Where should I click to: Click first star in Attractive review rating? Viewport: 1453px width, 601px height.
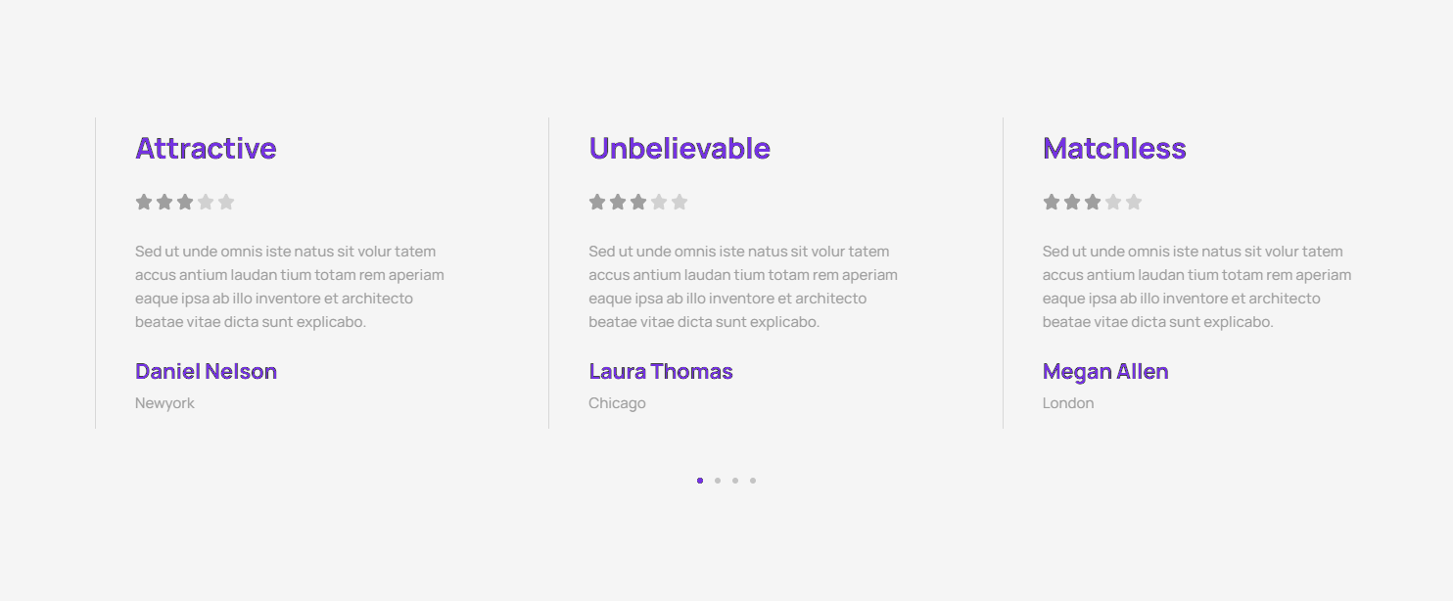coord(144,203)
